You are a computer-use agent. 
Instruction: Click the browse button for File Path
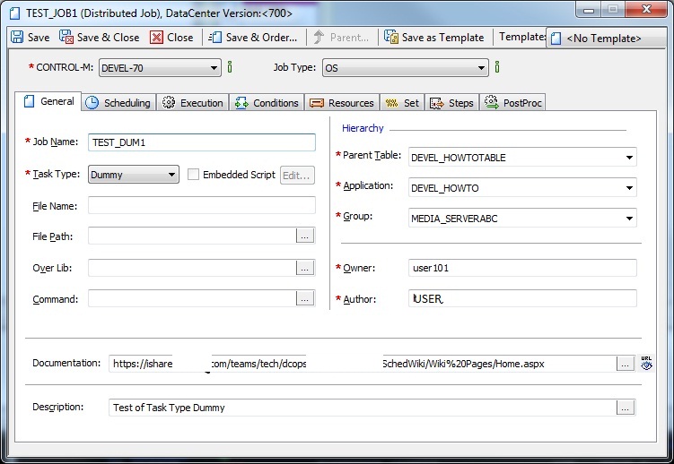tap(305, 236)
